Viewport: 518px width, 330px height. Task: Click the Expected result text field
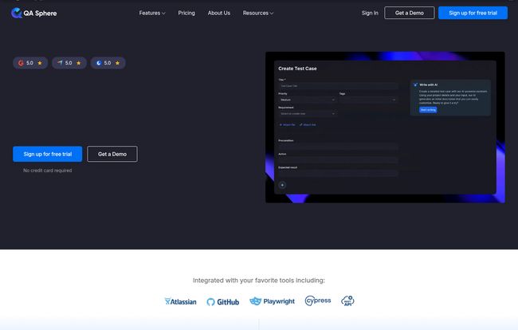(x=338, y=173)
